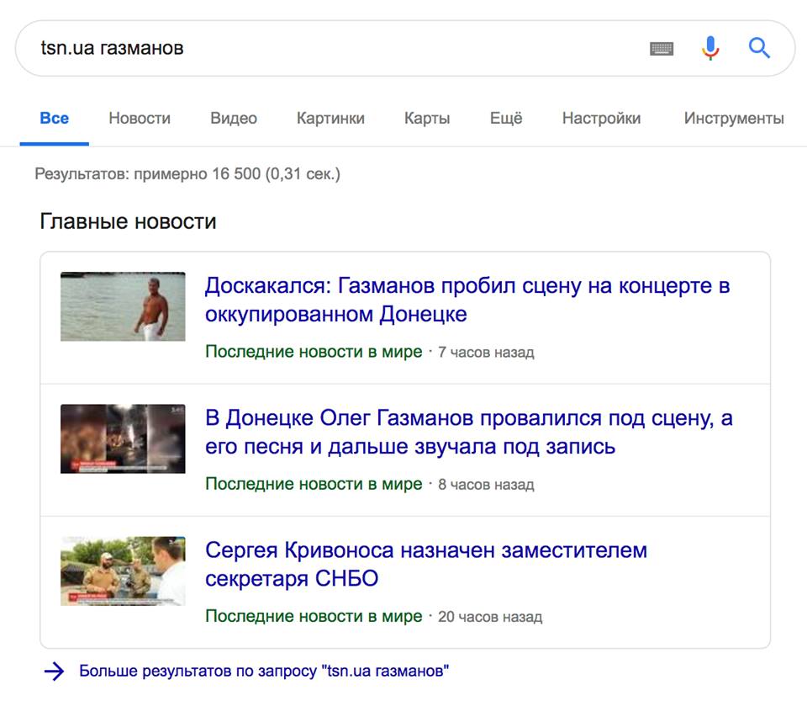The width and height of the screenshot is (807, 701).
Task: Click Больше результатов по запросу link
Action: tap(264, 671)
